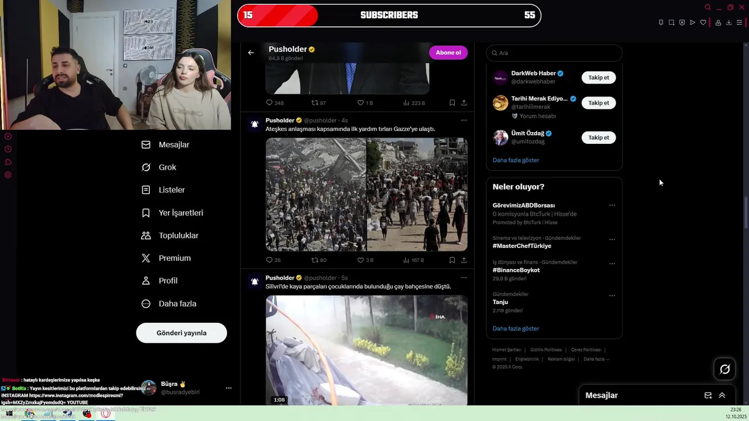Viewport: 749px width, 421px height.
Task: Click browser ad blocker shield icon
Action: click(x=682, y=23)
